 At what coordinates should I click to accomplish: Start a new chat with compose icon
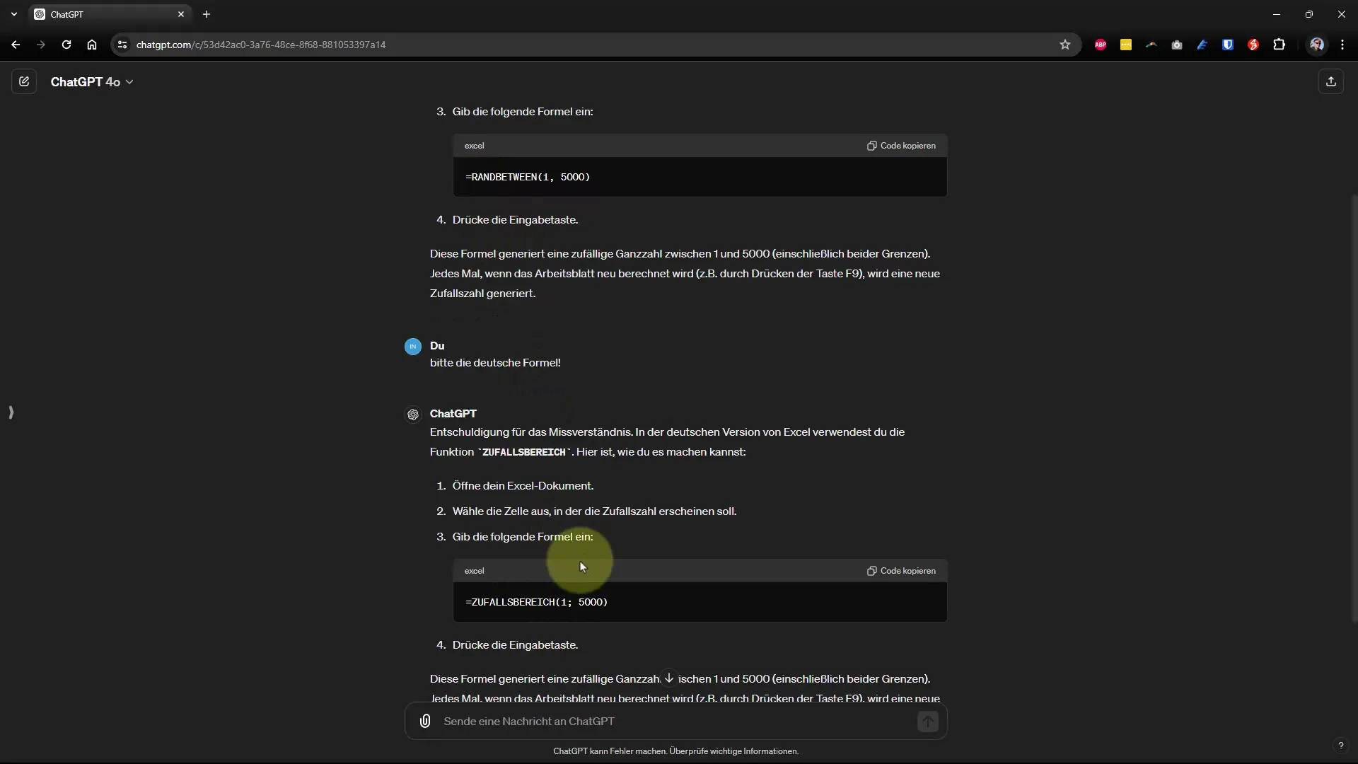24,81
